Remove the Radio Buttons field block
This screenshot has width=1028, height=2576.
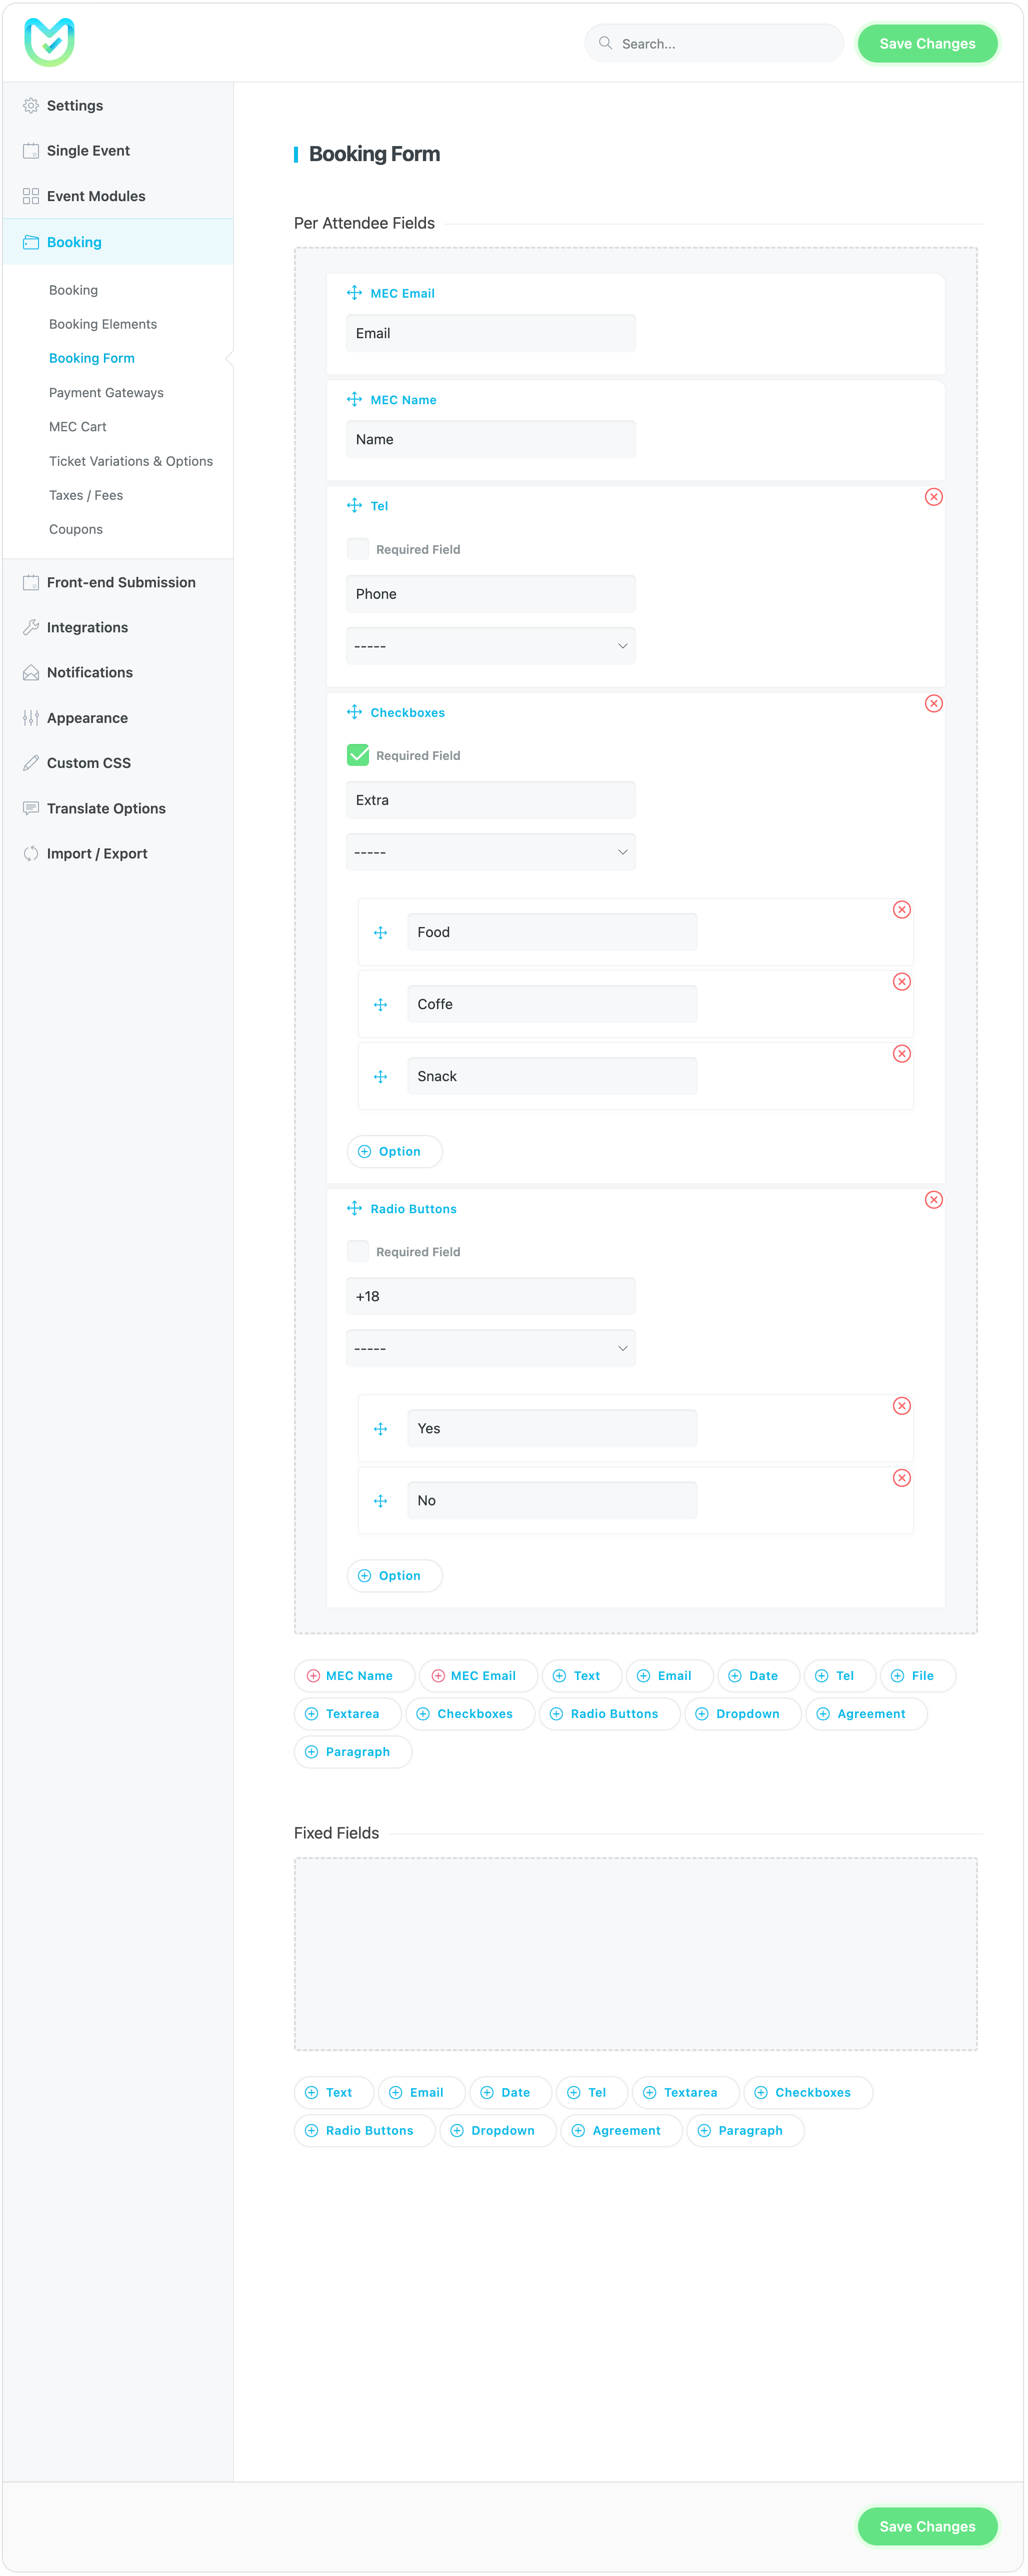933,1200
